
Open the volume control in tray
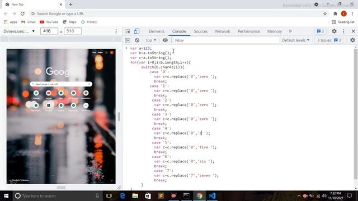point(324,196)
